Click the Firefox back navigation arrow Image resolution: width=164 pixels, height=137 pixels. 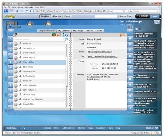coord(6,11)
